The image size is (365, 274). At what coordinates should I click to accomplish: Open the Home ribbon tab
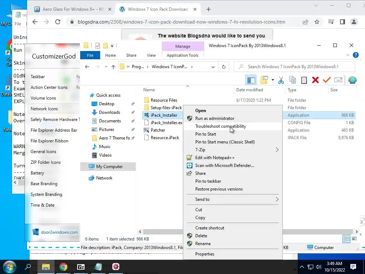pos(110,55)
